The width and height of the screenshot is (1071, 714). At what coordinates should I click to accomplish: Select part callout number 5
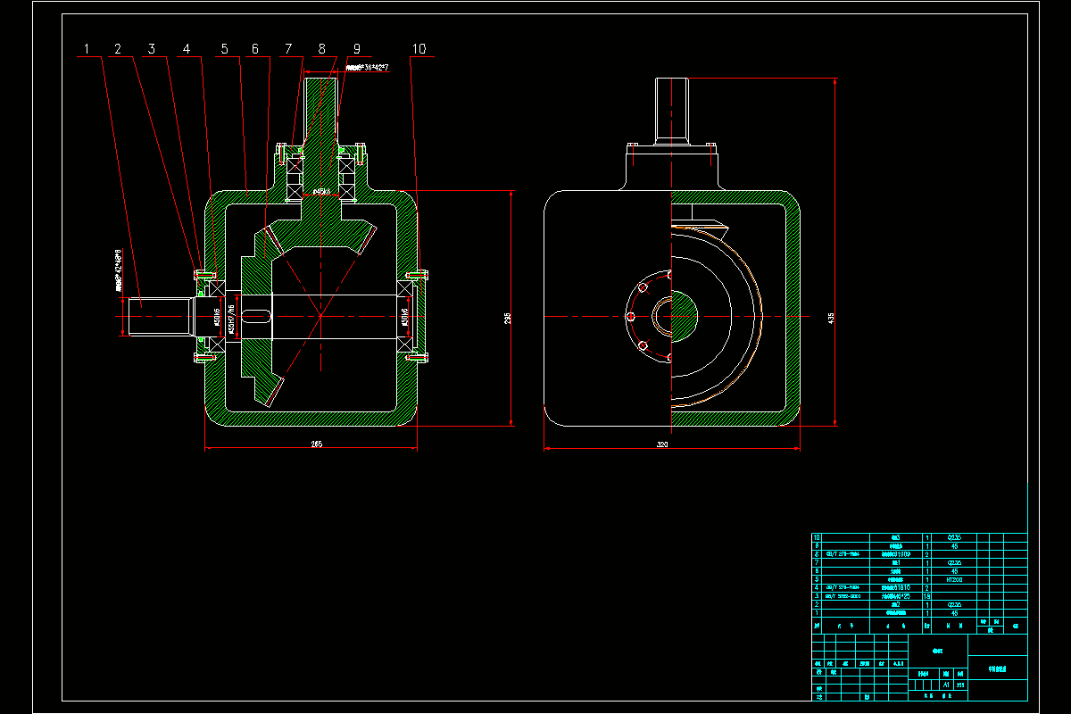tap(224, 48)
